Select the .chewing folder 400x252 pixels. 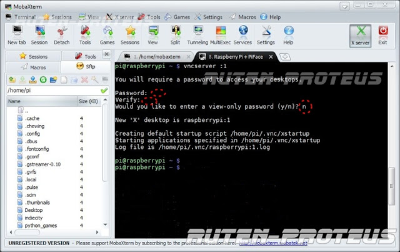31,126
